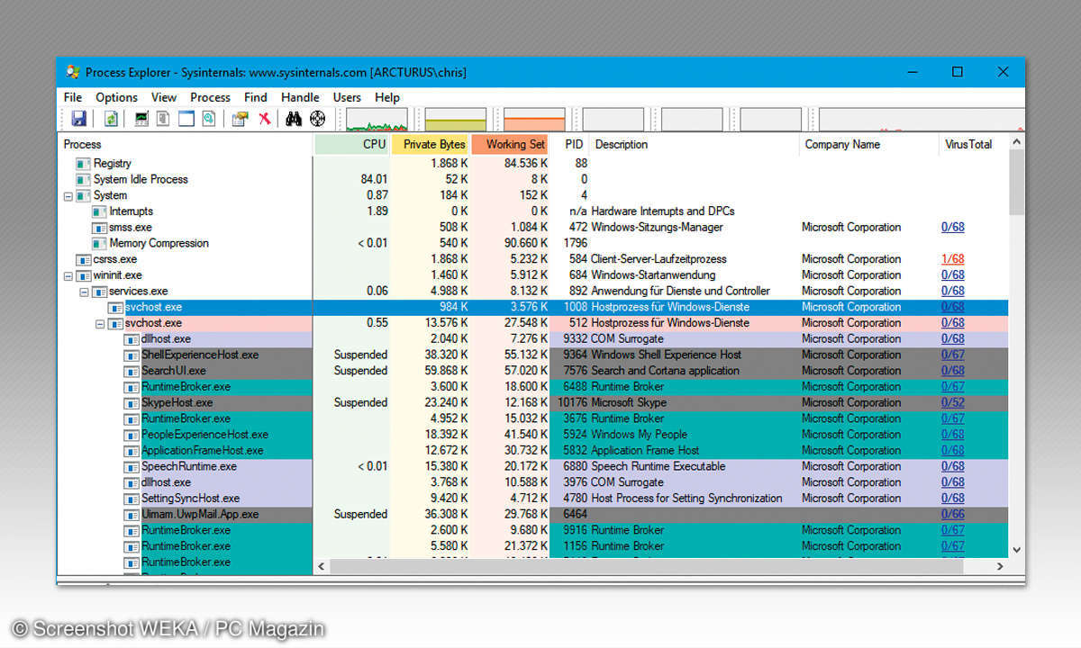Viewport: 1081px width, 648px height.
Task: Collapse the System process tree node
Action: (x=68, y=195)
